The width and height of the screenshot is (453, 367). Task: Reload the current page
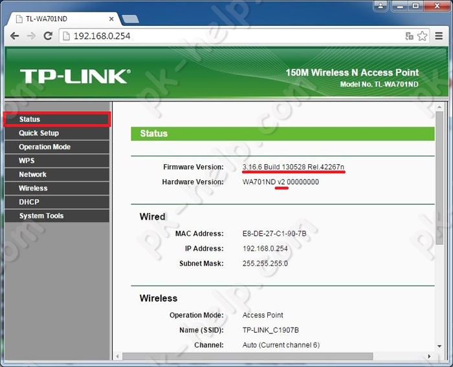pos(48,36)
